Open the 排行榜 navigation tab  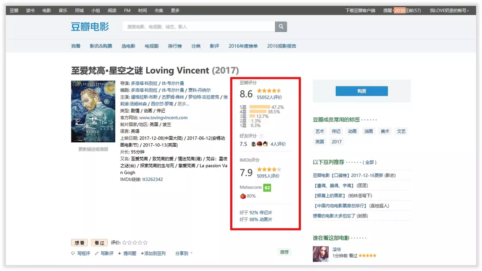pos(175,46)
